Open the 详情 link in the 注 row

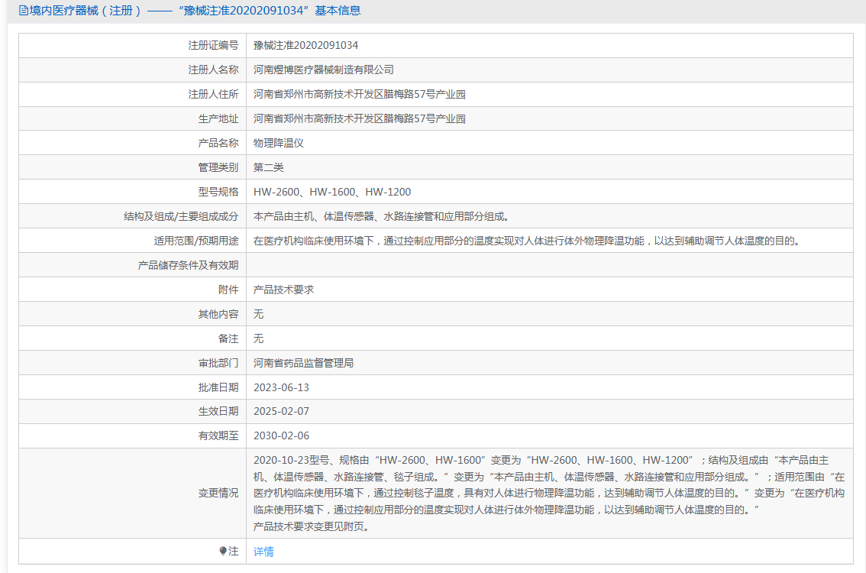[x=263, y=552]
